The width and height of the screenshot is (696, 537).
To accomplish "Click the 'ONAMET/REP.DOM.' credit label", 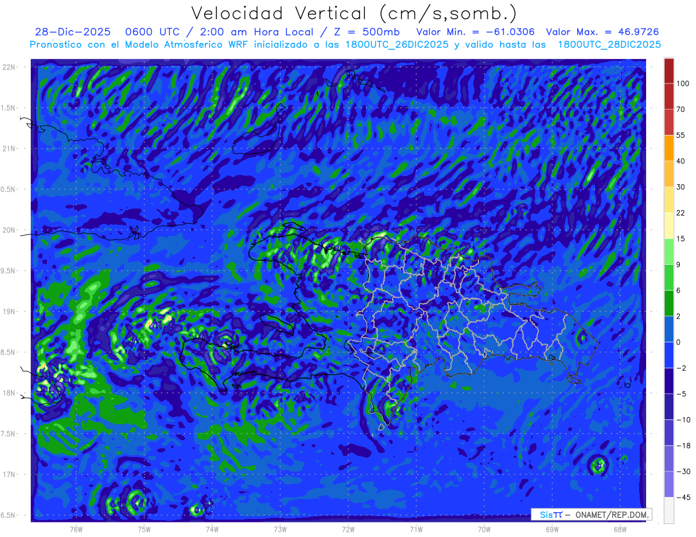I will 611,514.
